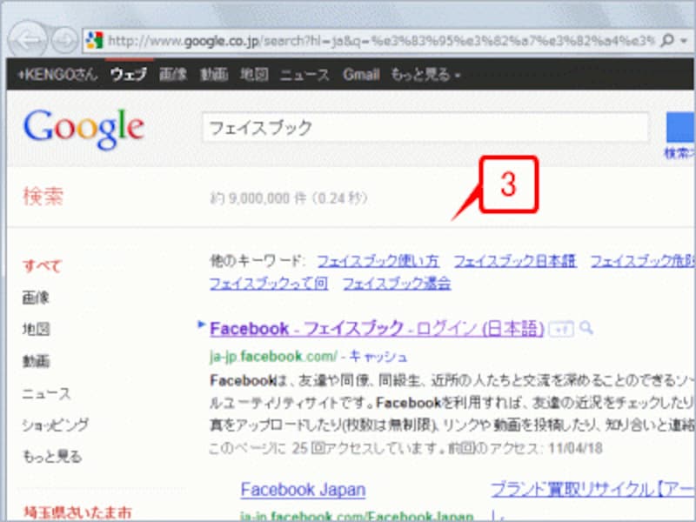
Task: Select 画像 in the black bar
Action: click(173, 74)
